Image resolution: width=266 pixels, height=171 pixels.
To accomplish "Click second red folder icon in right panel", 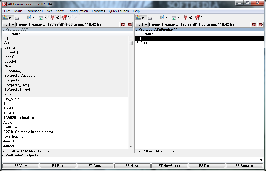I will tap(260, 25).
